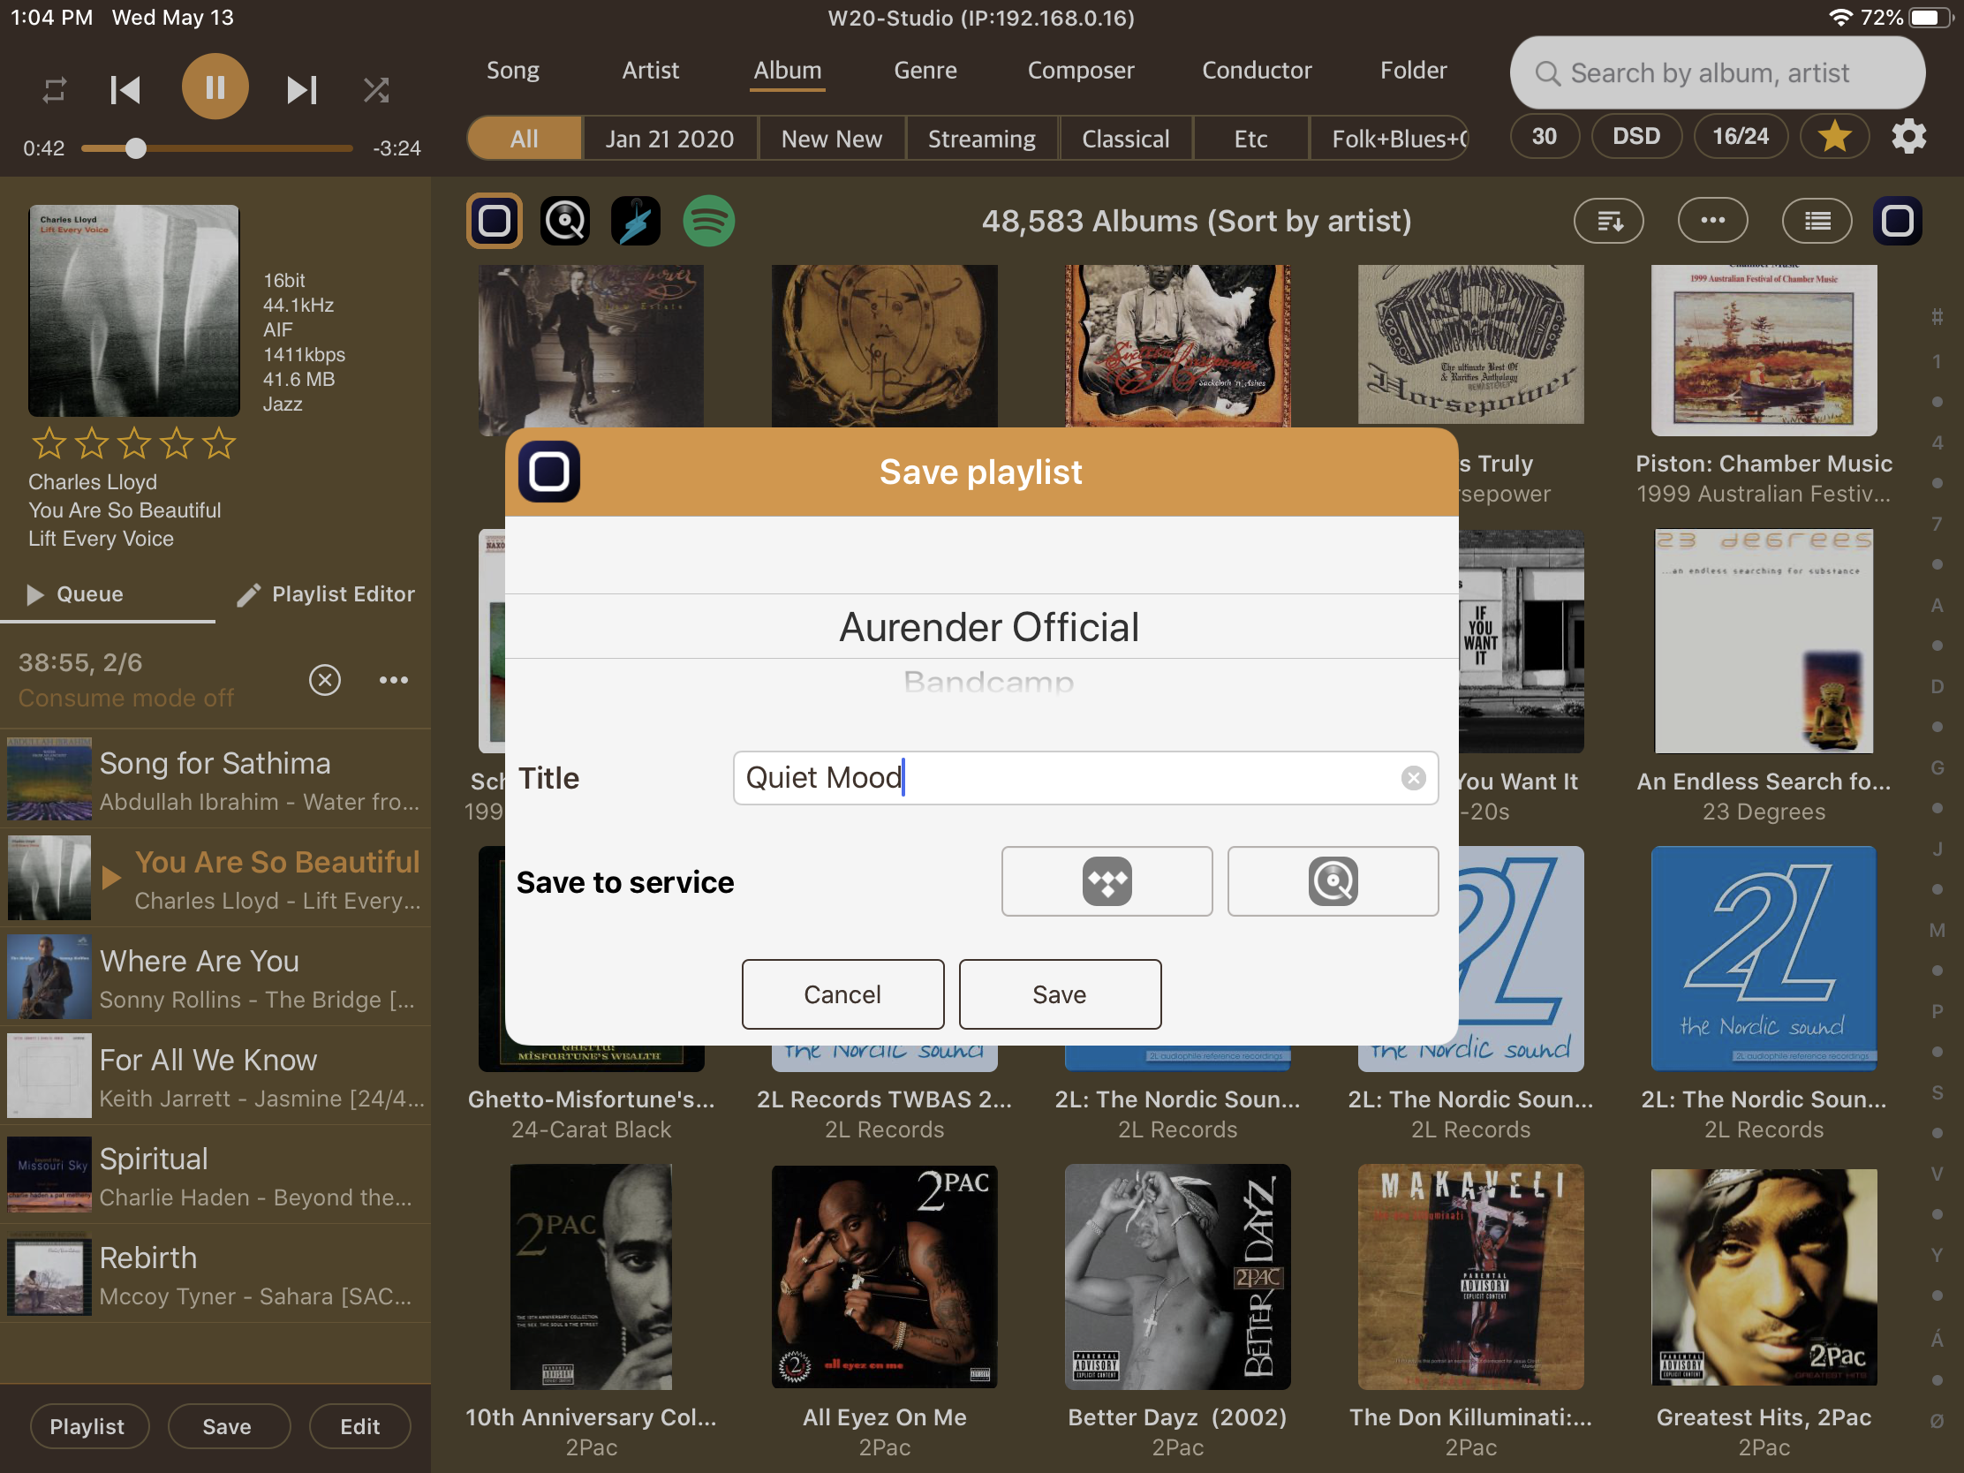Confirm Save in playlist dialog
This screenshot has height=1473, width=1964.
point(1059,993)
